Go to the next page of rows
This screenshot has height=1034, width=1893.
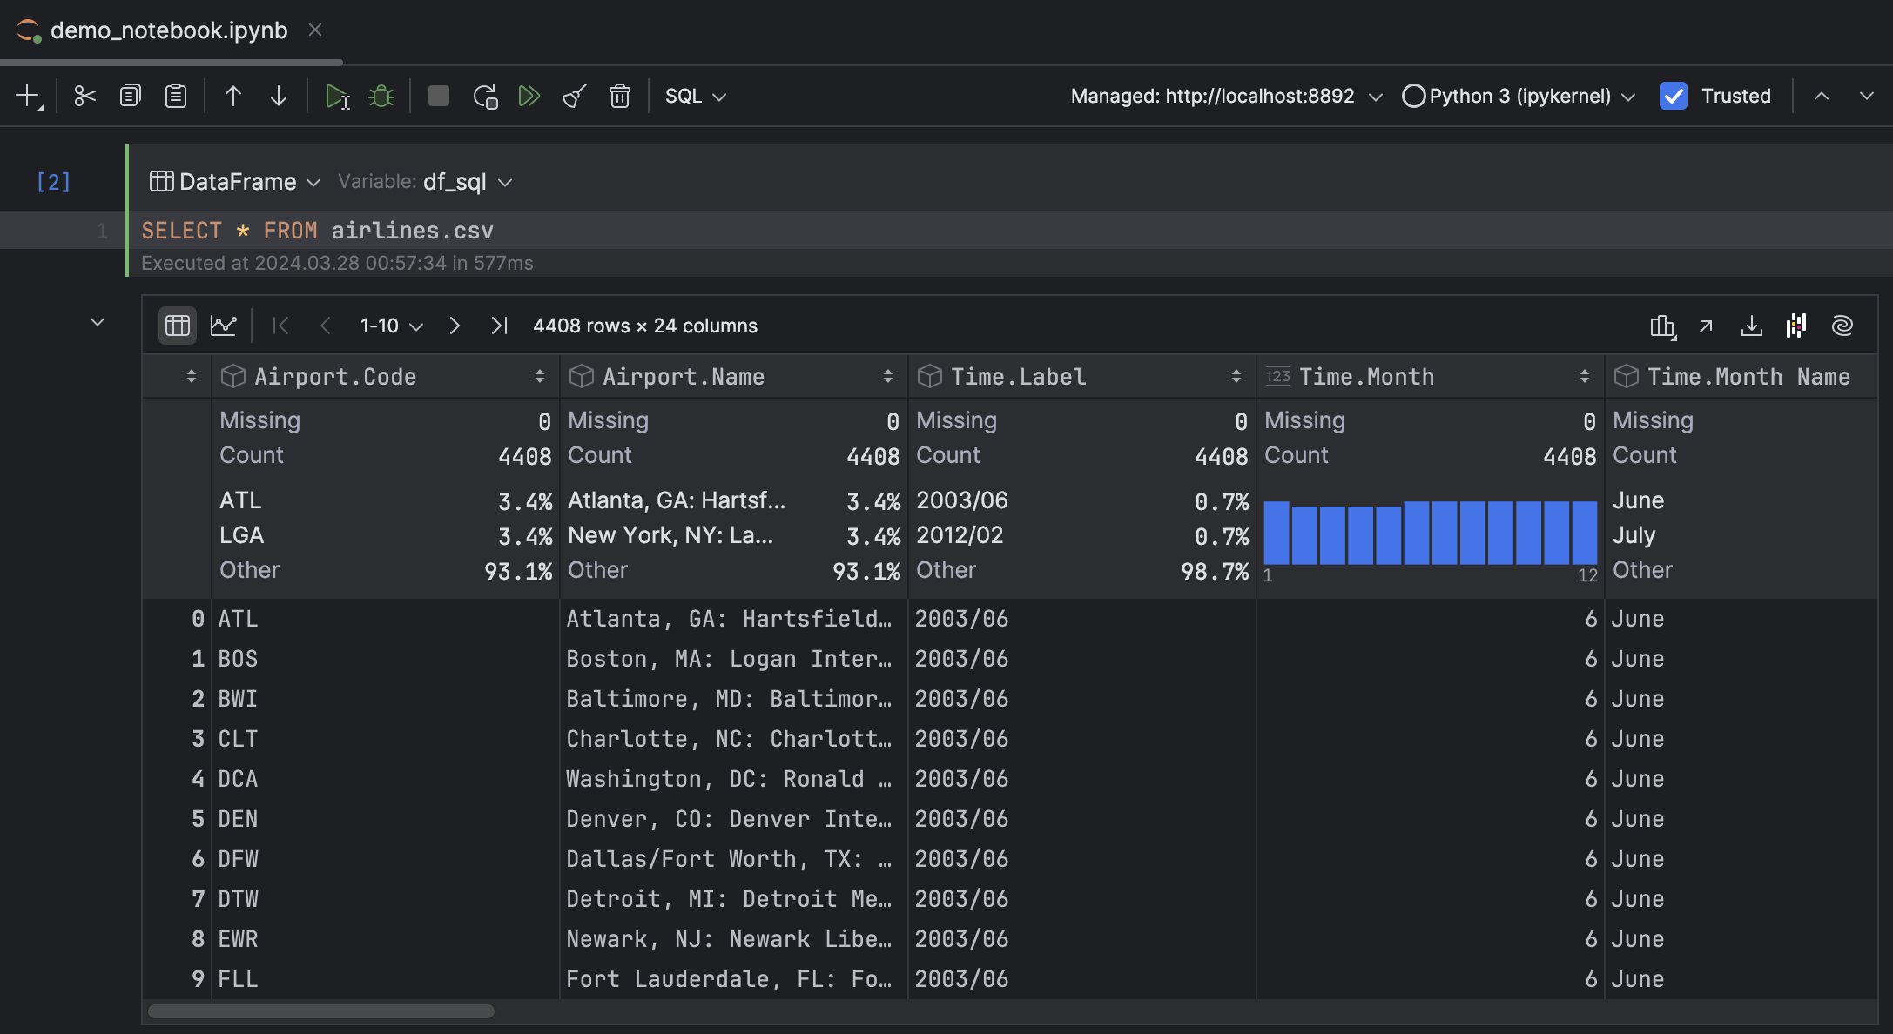click(455, 326)
